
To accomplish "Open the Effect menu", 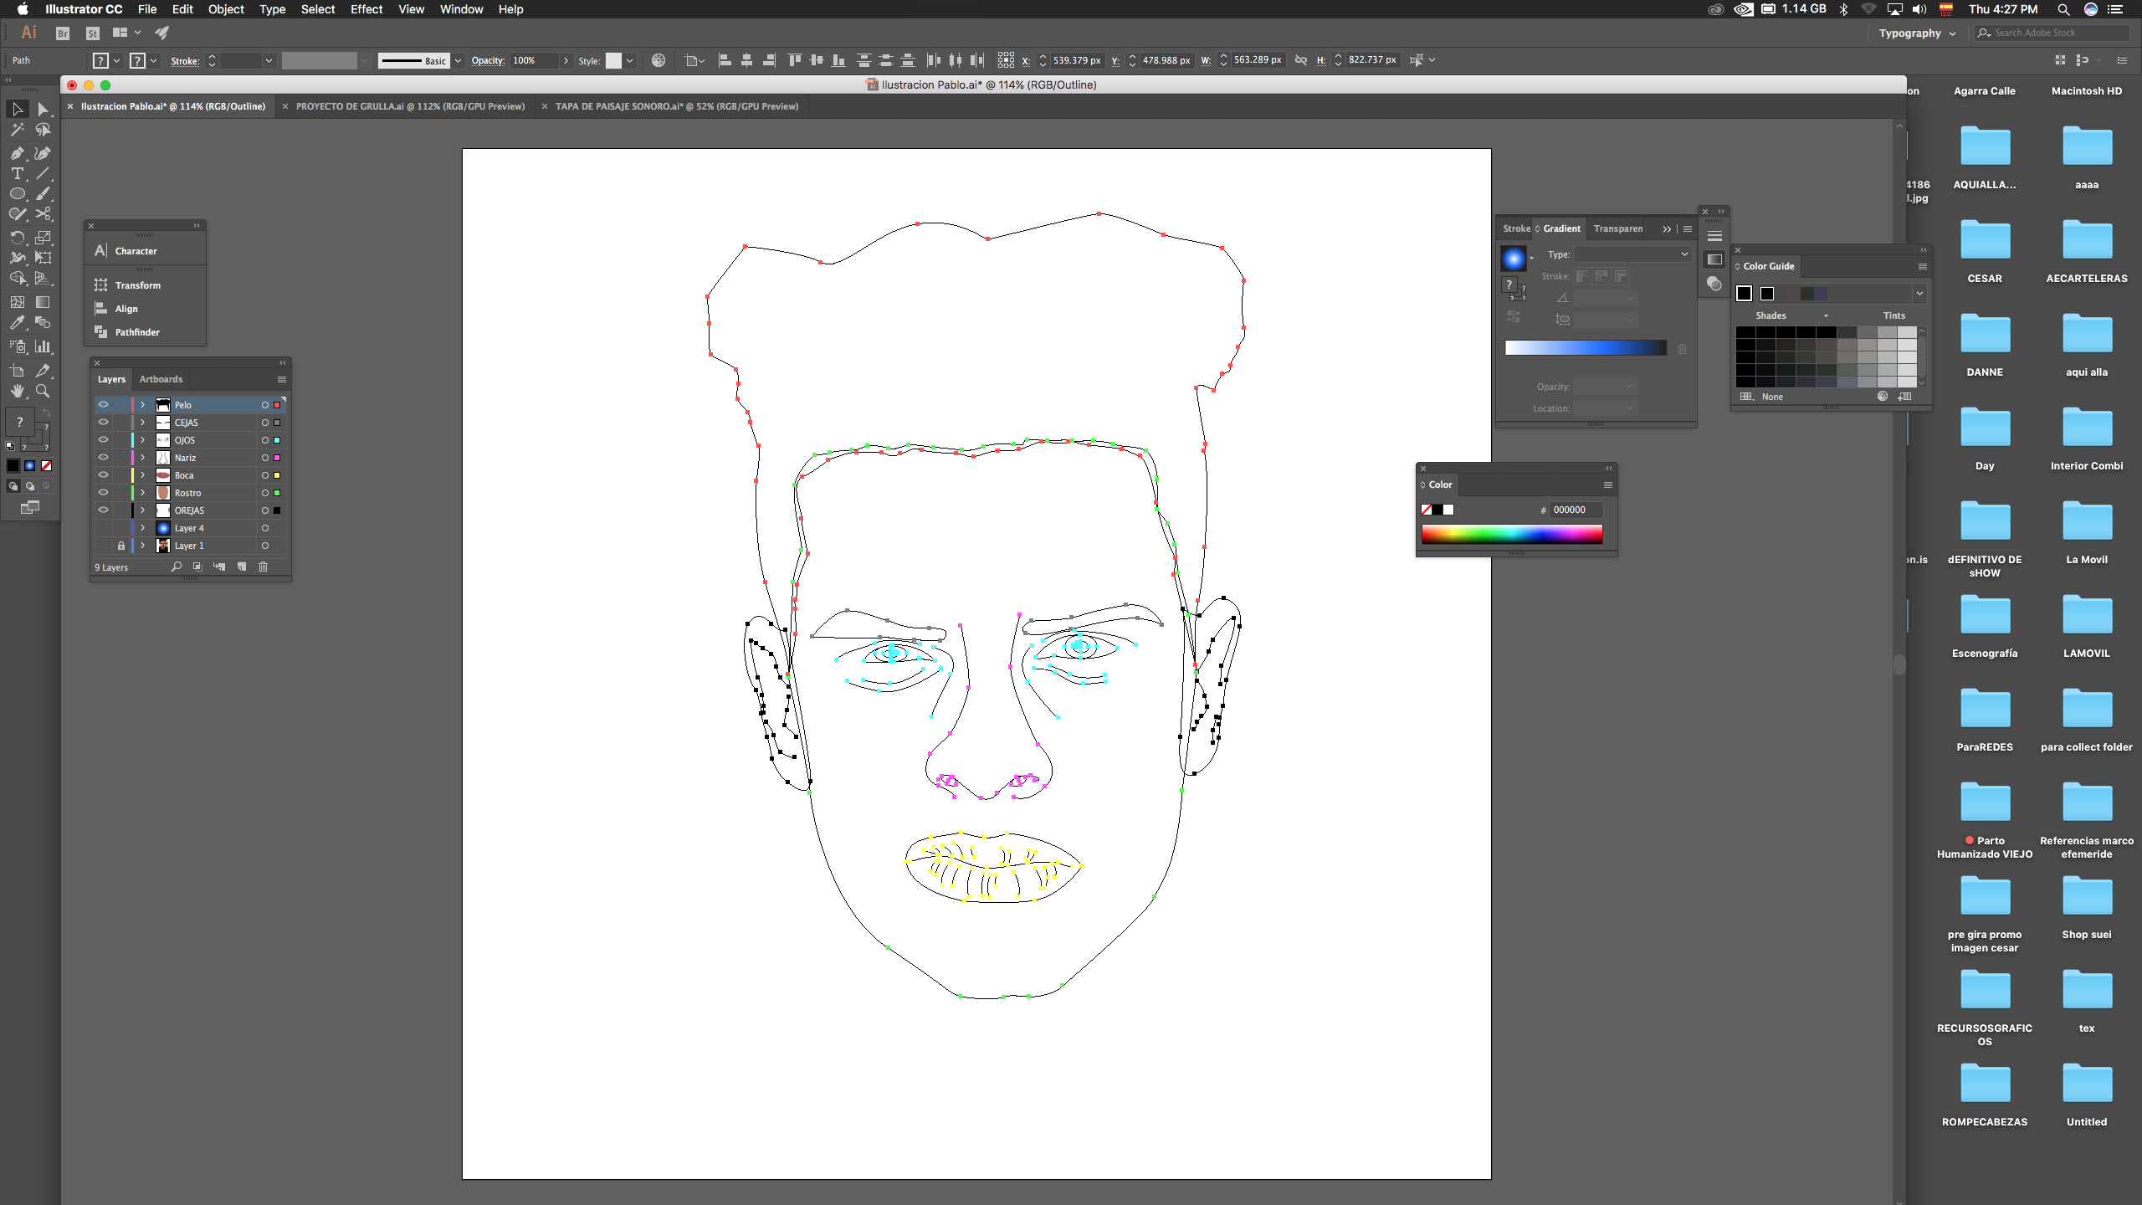I will point(366,9).
